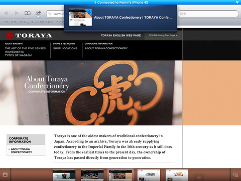Open the bookmarks book icon
This screenshot has height=181, width=241.
[x=28, y=13]
